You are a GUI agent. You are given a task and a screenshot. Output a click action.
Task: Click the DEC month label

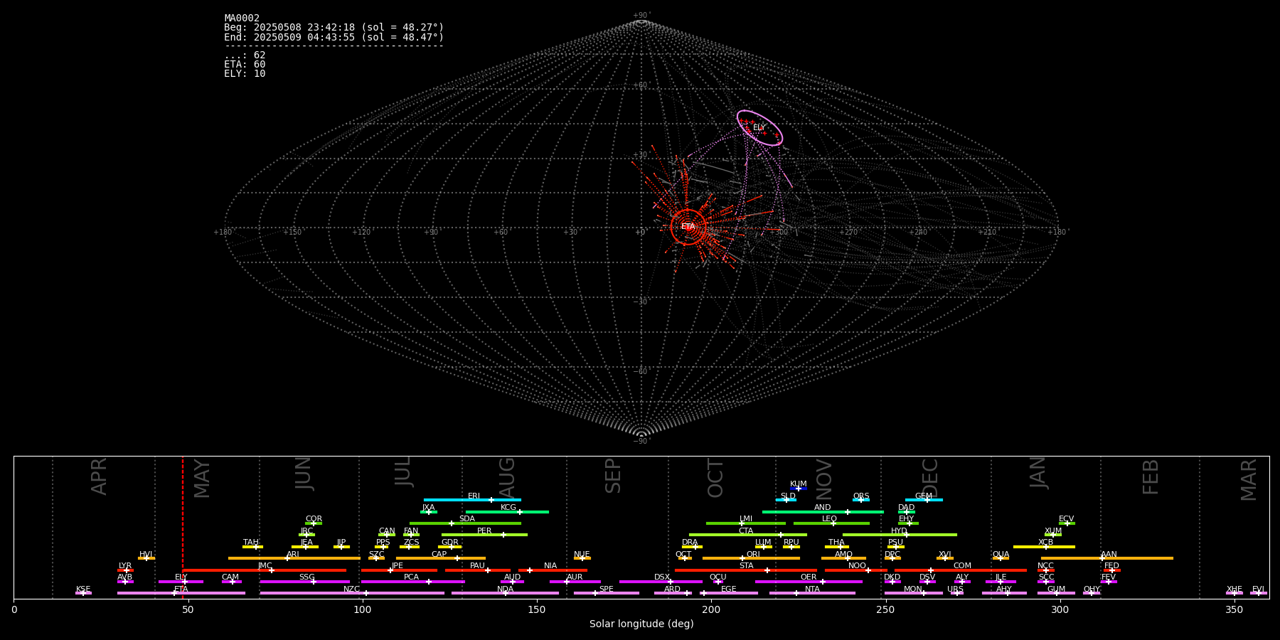(x=930, y=478)
